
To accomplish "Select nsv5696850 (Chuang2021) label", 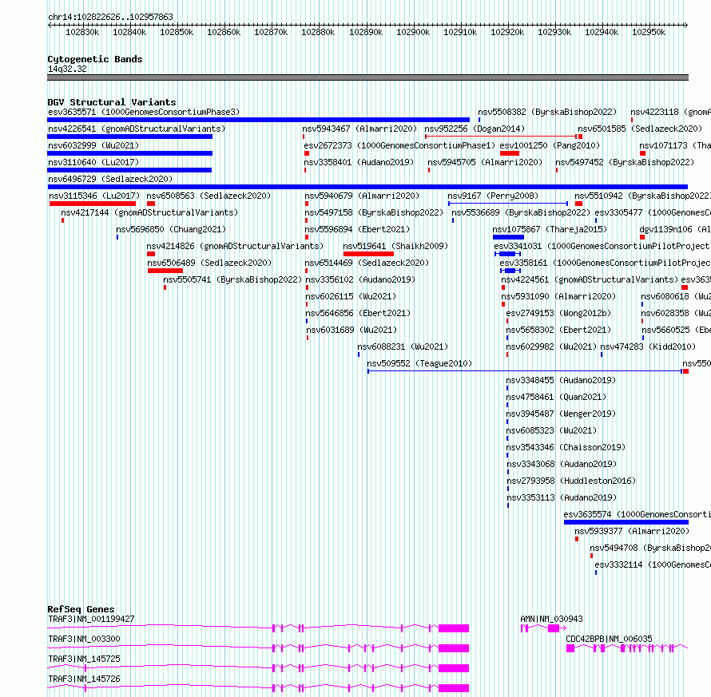I will click(x=171, y=229).
